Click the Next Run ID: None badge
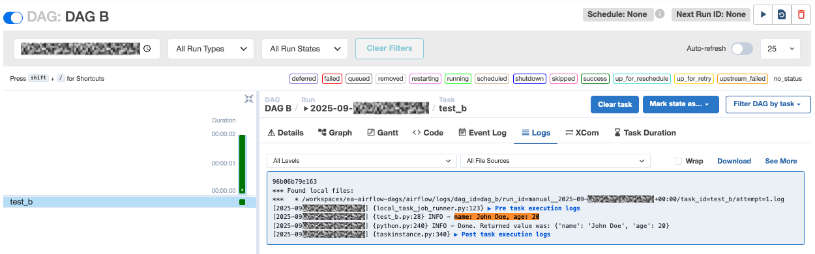 coord(710,14)
